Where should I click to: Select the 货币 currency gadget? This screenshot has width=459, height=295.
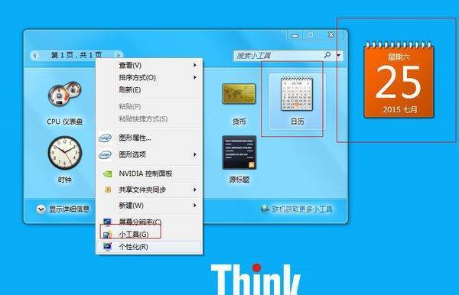[239, 104]
